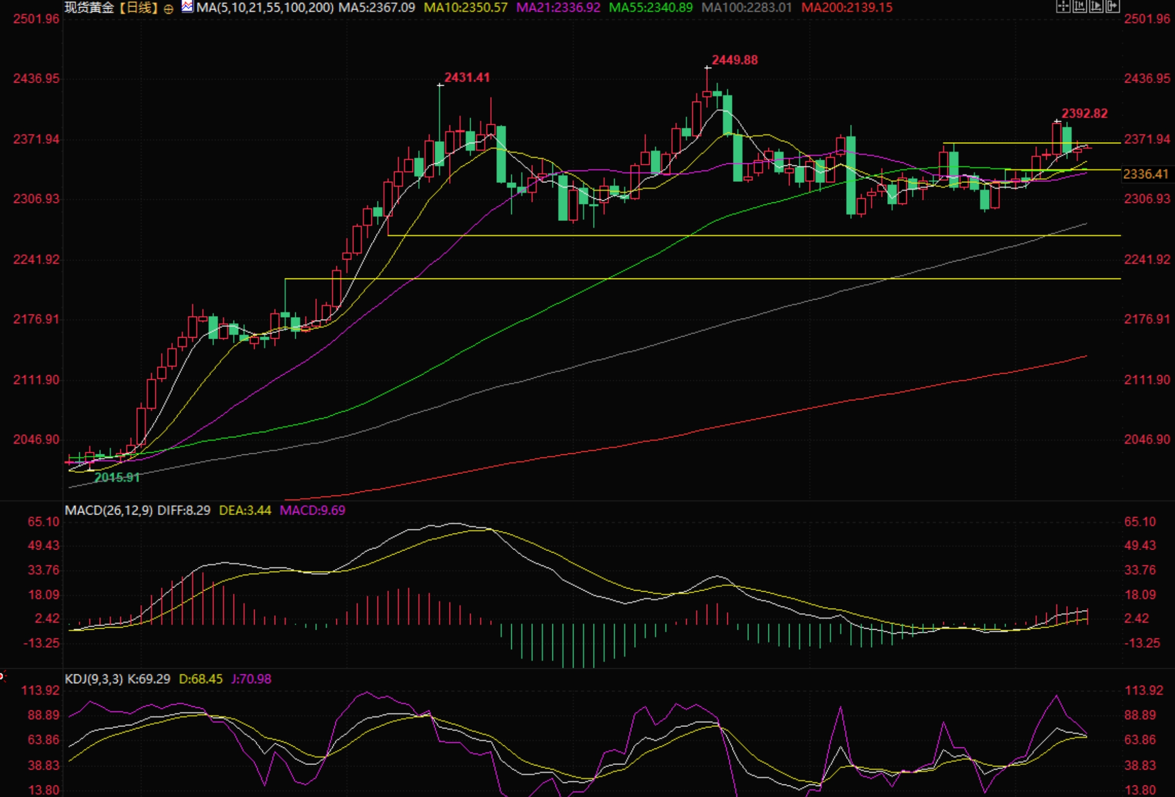Click the MACD:9.69 value
Image resolution: width=1175 pixels, height=797 pixels.
point(312,510)
